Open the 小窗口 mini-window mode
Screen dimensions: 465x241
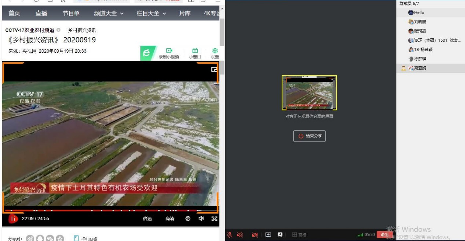pyautogui.click(x=195, y=53)
